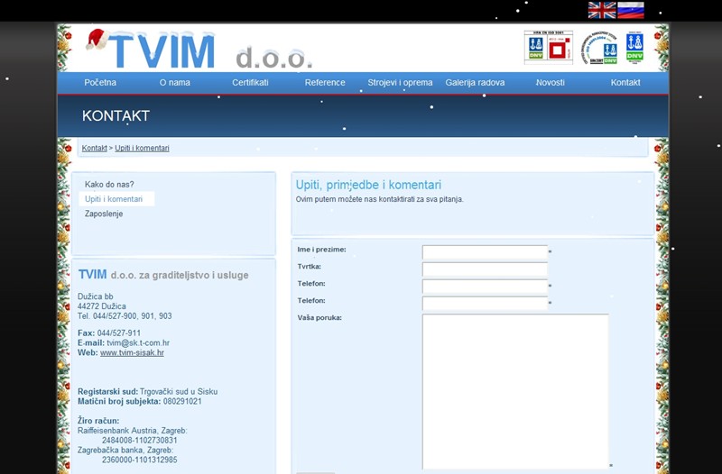
Task: Follow the Upiti i komentari breadcrumb link
Action: (x=142, y=148)
